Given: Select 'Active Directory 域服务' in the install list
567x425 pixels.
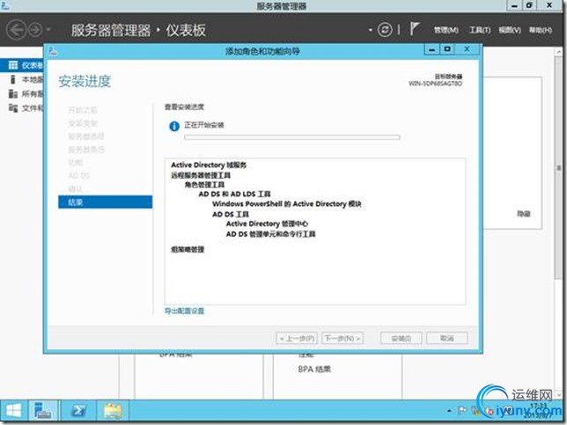Looking at the screenshot, I should pyautogui.click(x=209, y=165).
